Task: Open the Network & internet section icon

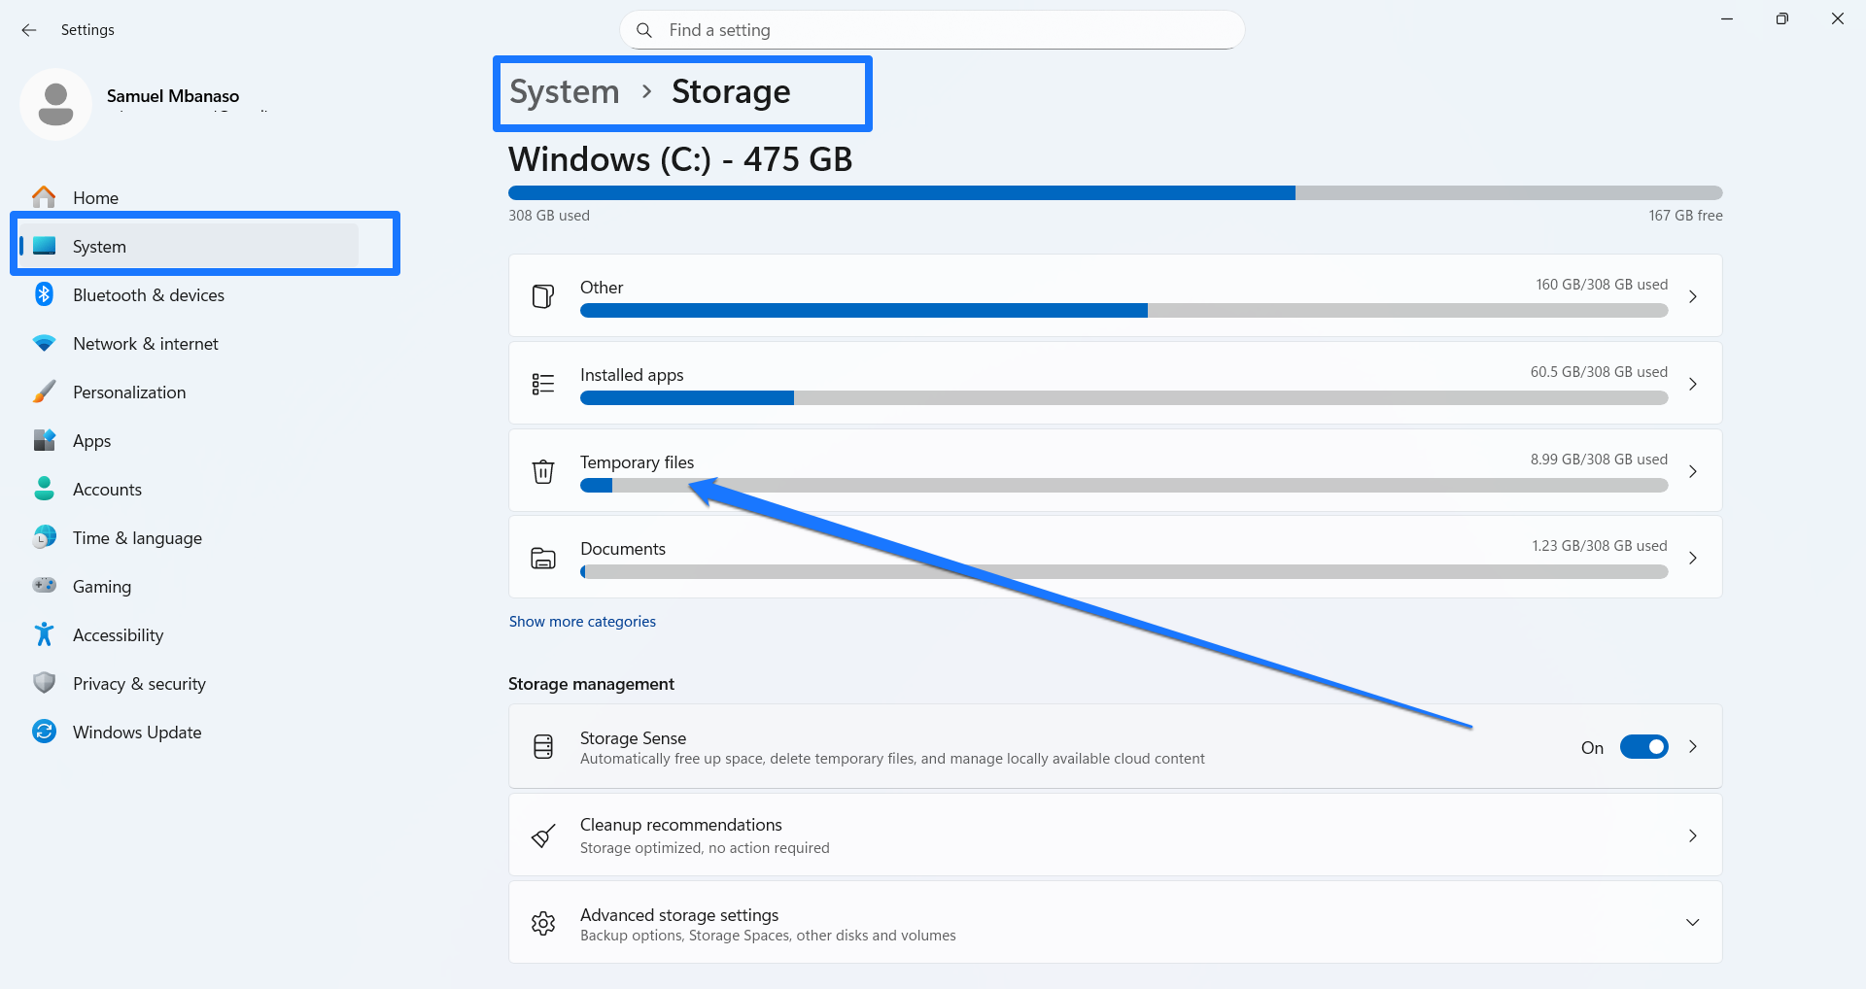Action: click(44, 343)
